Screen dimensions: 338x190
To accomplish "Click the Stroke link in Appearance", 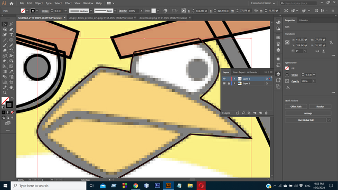I will pos(295,75).
